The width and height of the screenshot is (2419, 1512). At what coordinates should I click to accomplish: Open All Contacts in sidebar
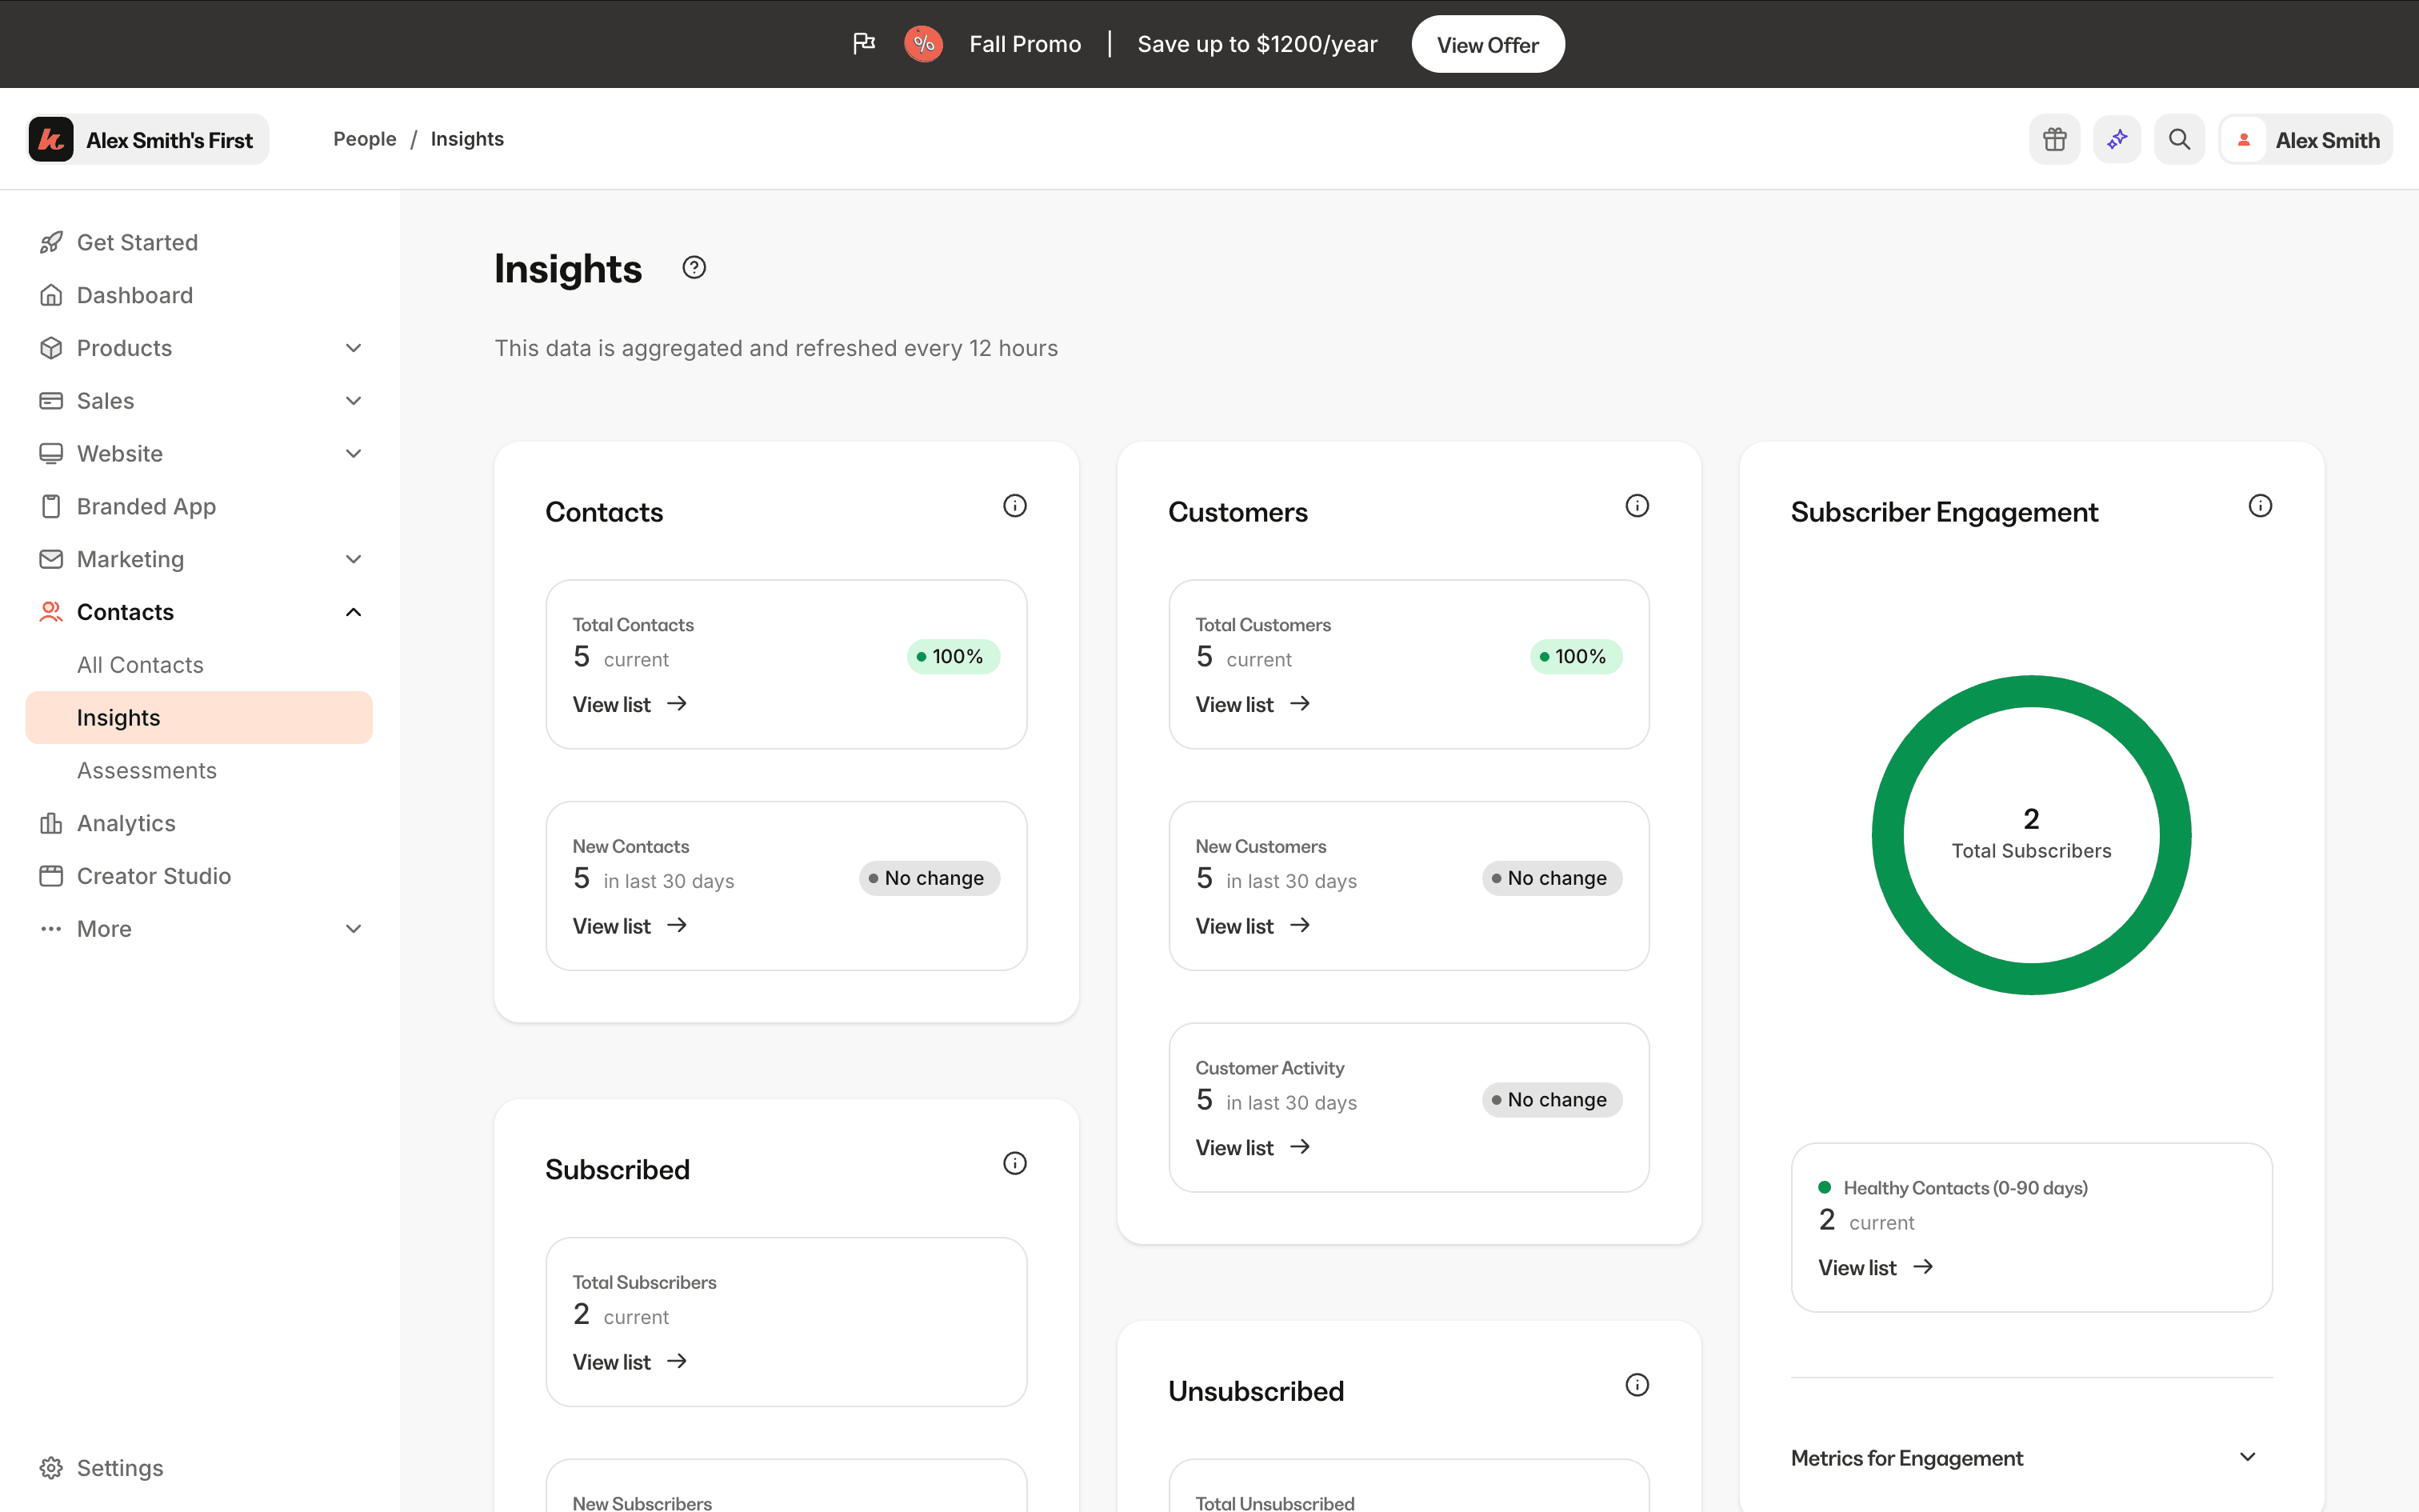(x=140, y=665)
